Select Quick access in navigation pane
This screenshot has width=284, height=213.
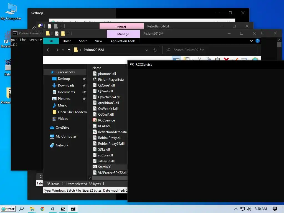click(x=65, y=72)
